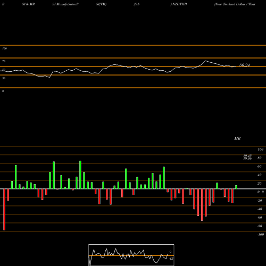Select the 'SI & MR' header label

(28, 4)
